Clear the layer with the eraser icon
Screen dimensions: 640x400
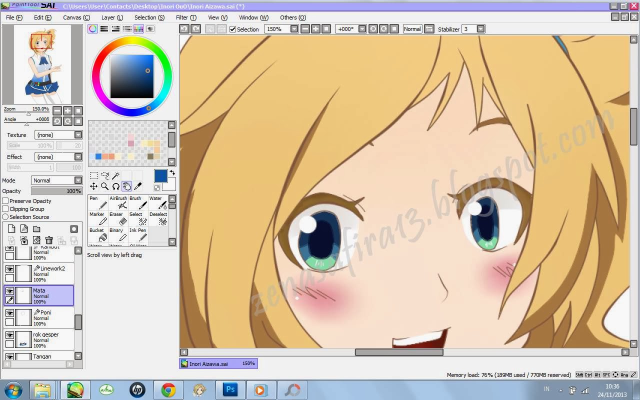36,240
